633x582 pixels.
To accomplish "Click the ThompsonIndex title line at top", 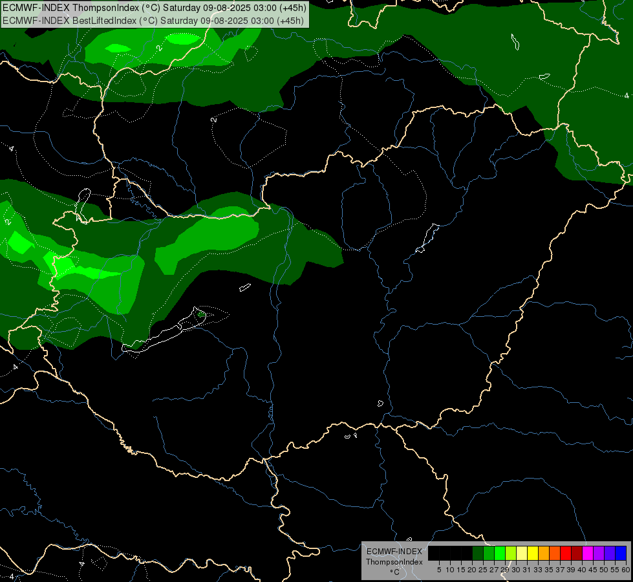I will pyautogui.click(x=155, y=8).
